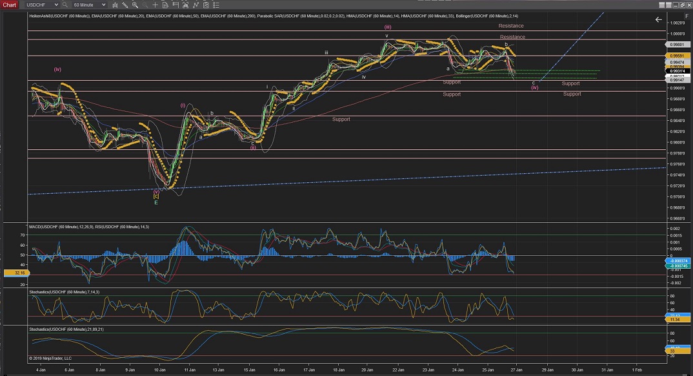
Task: Click the zoom in magnifier icon
Action: pyautogui.click(x=135, y=5)
